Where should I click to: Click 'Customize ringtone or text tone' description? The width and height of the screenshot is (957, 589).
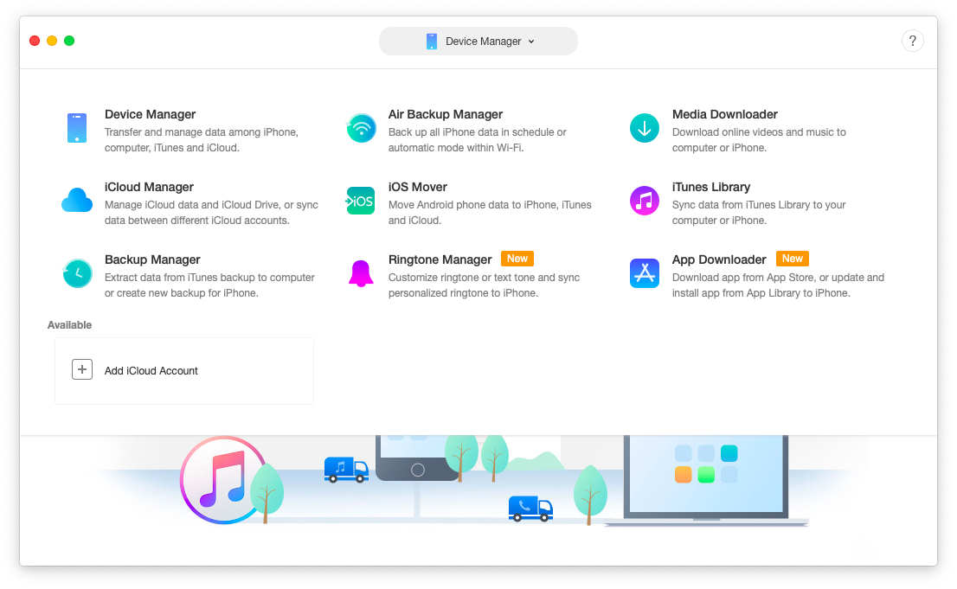tap(484, 285)
